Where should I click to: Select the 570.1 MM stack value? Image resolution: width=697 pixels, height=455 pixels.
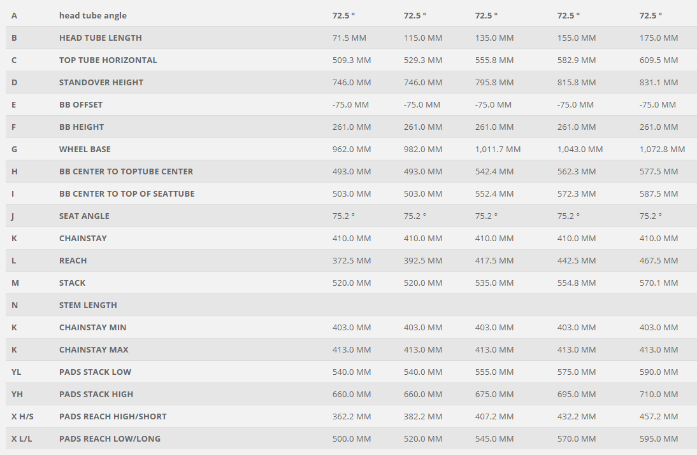659,283
